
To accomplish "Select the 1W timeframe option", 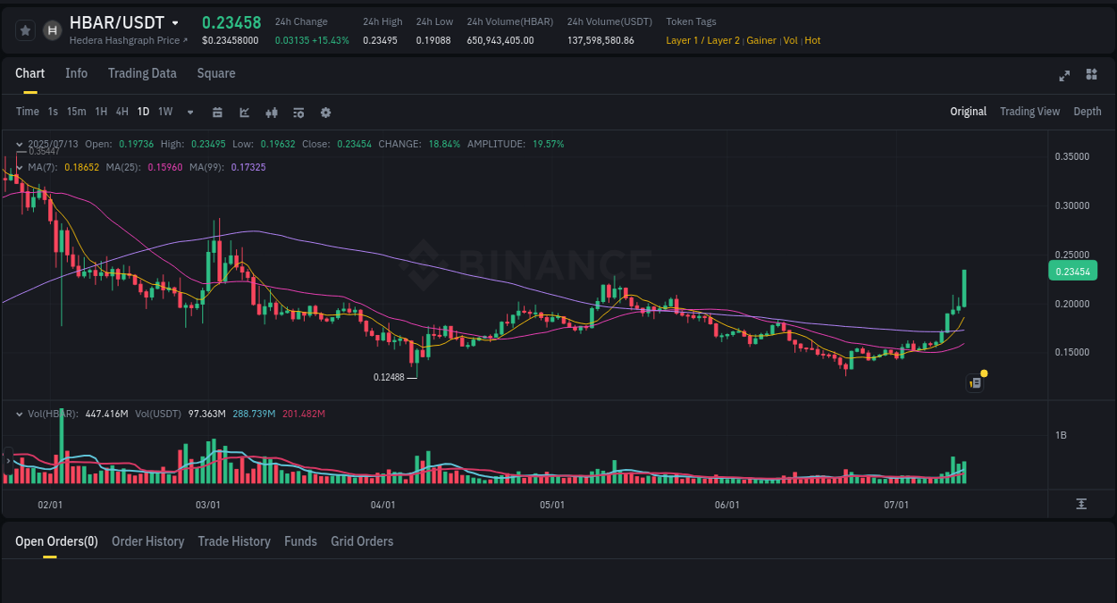I will [x=164, y=112].
